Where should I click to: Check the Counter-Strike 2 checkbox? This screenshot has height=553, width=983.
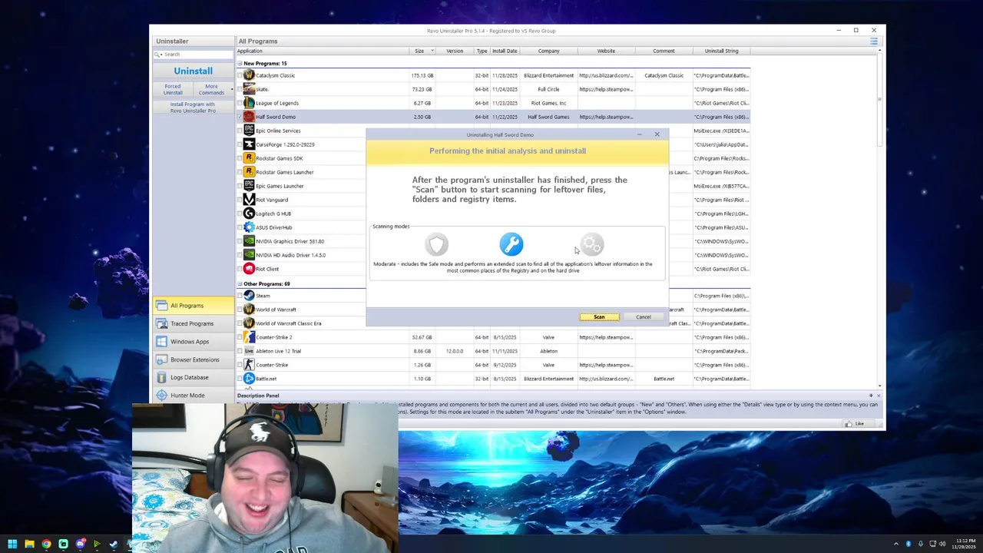[x=240, y=337]
